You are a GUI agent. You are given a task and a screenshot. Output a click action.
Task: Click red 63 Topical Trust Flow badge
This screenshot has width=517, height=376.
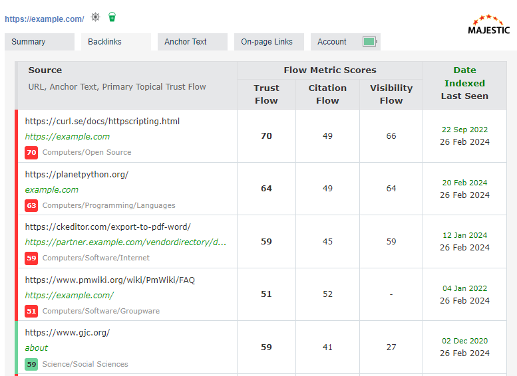tap(31, 205)
